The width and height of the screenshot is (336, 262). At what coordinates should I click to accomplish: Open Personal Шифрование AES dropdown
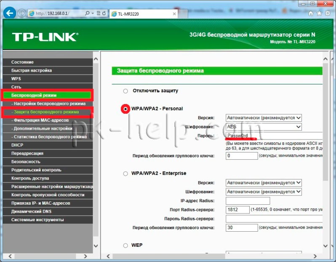[x=264, y=127]
